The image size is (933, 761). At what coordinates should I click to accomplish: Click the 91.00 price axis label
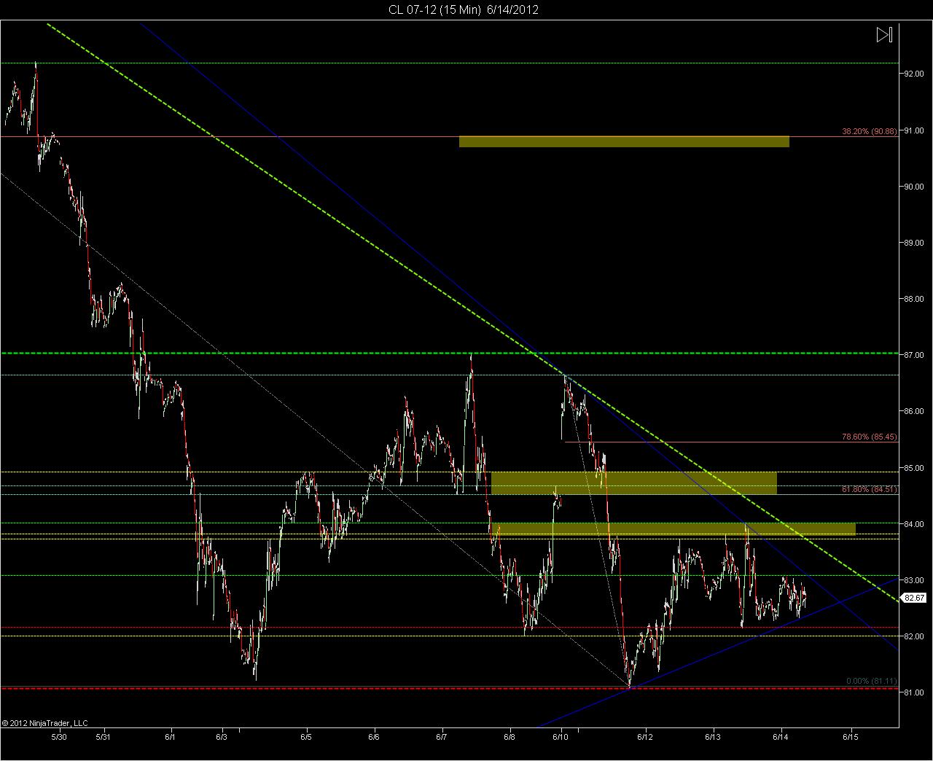[x=914, y=130]
